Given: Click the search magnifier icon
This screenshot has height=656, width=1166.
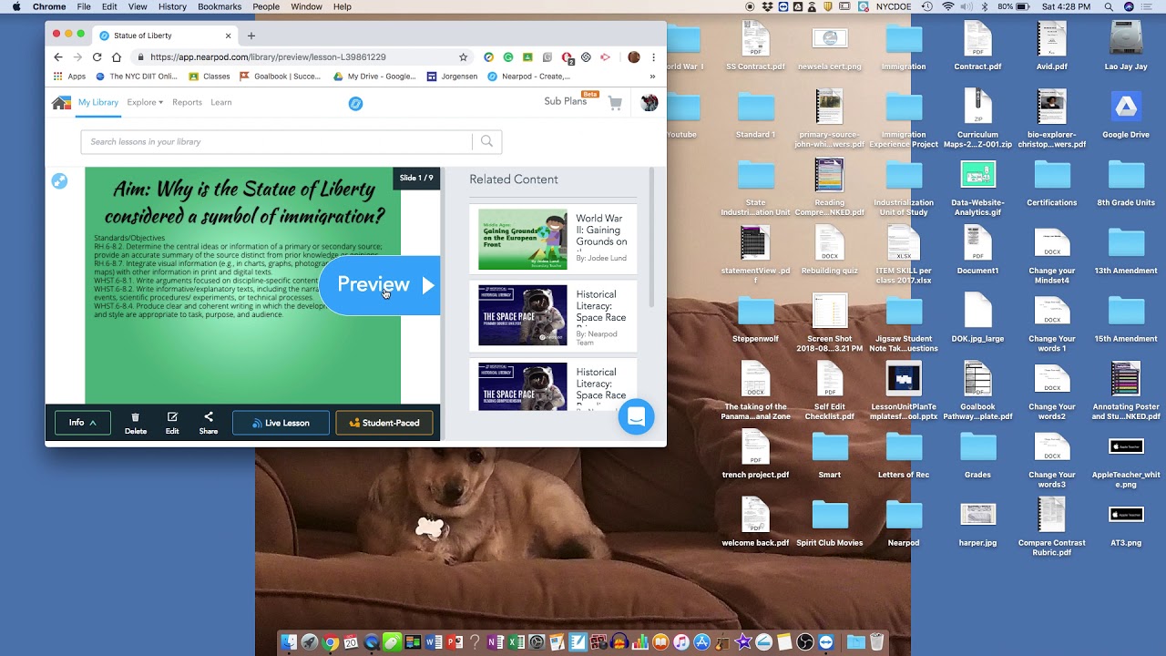Looking at the screenshot, I should pyautogui.click(x=486, y=141).
